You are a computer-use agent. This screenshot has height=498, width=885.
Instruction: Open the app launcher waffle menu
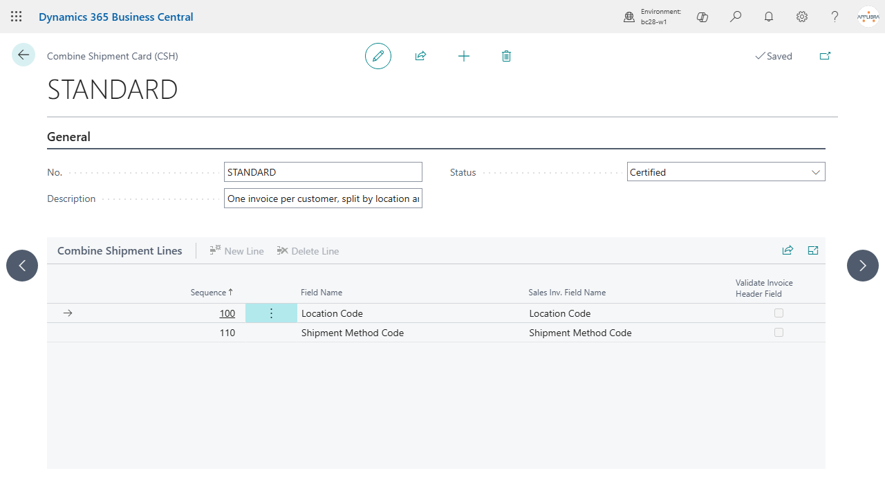pyautogui.click(x=17, y=17)
